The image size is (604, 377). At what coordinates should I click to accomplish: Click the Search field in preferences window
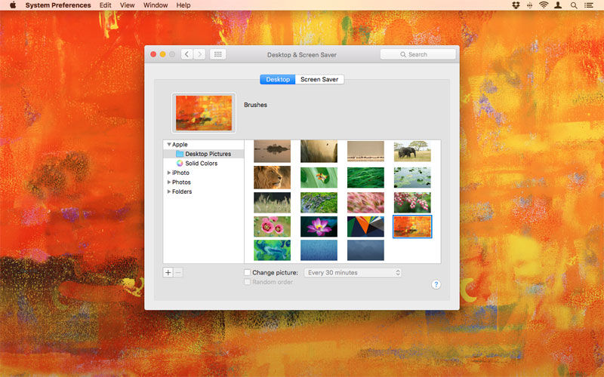pos(418,54)
